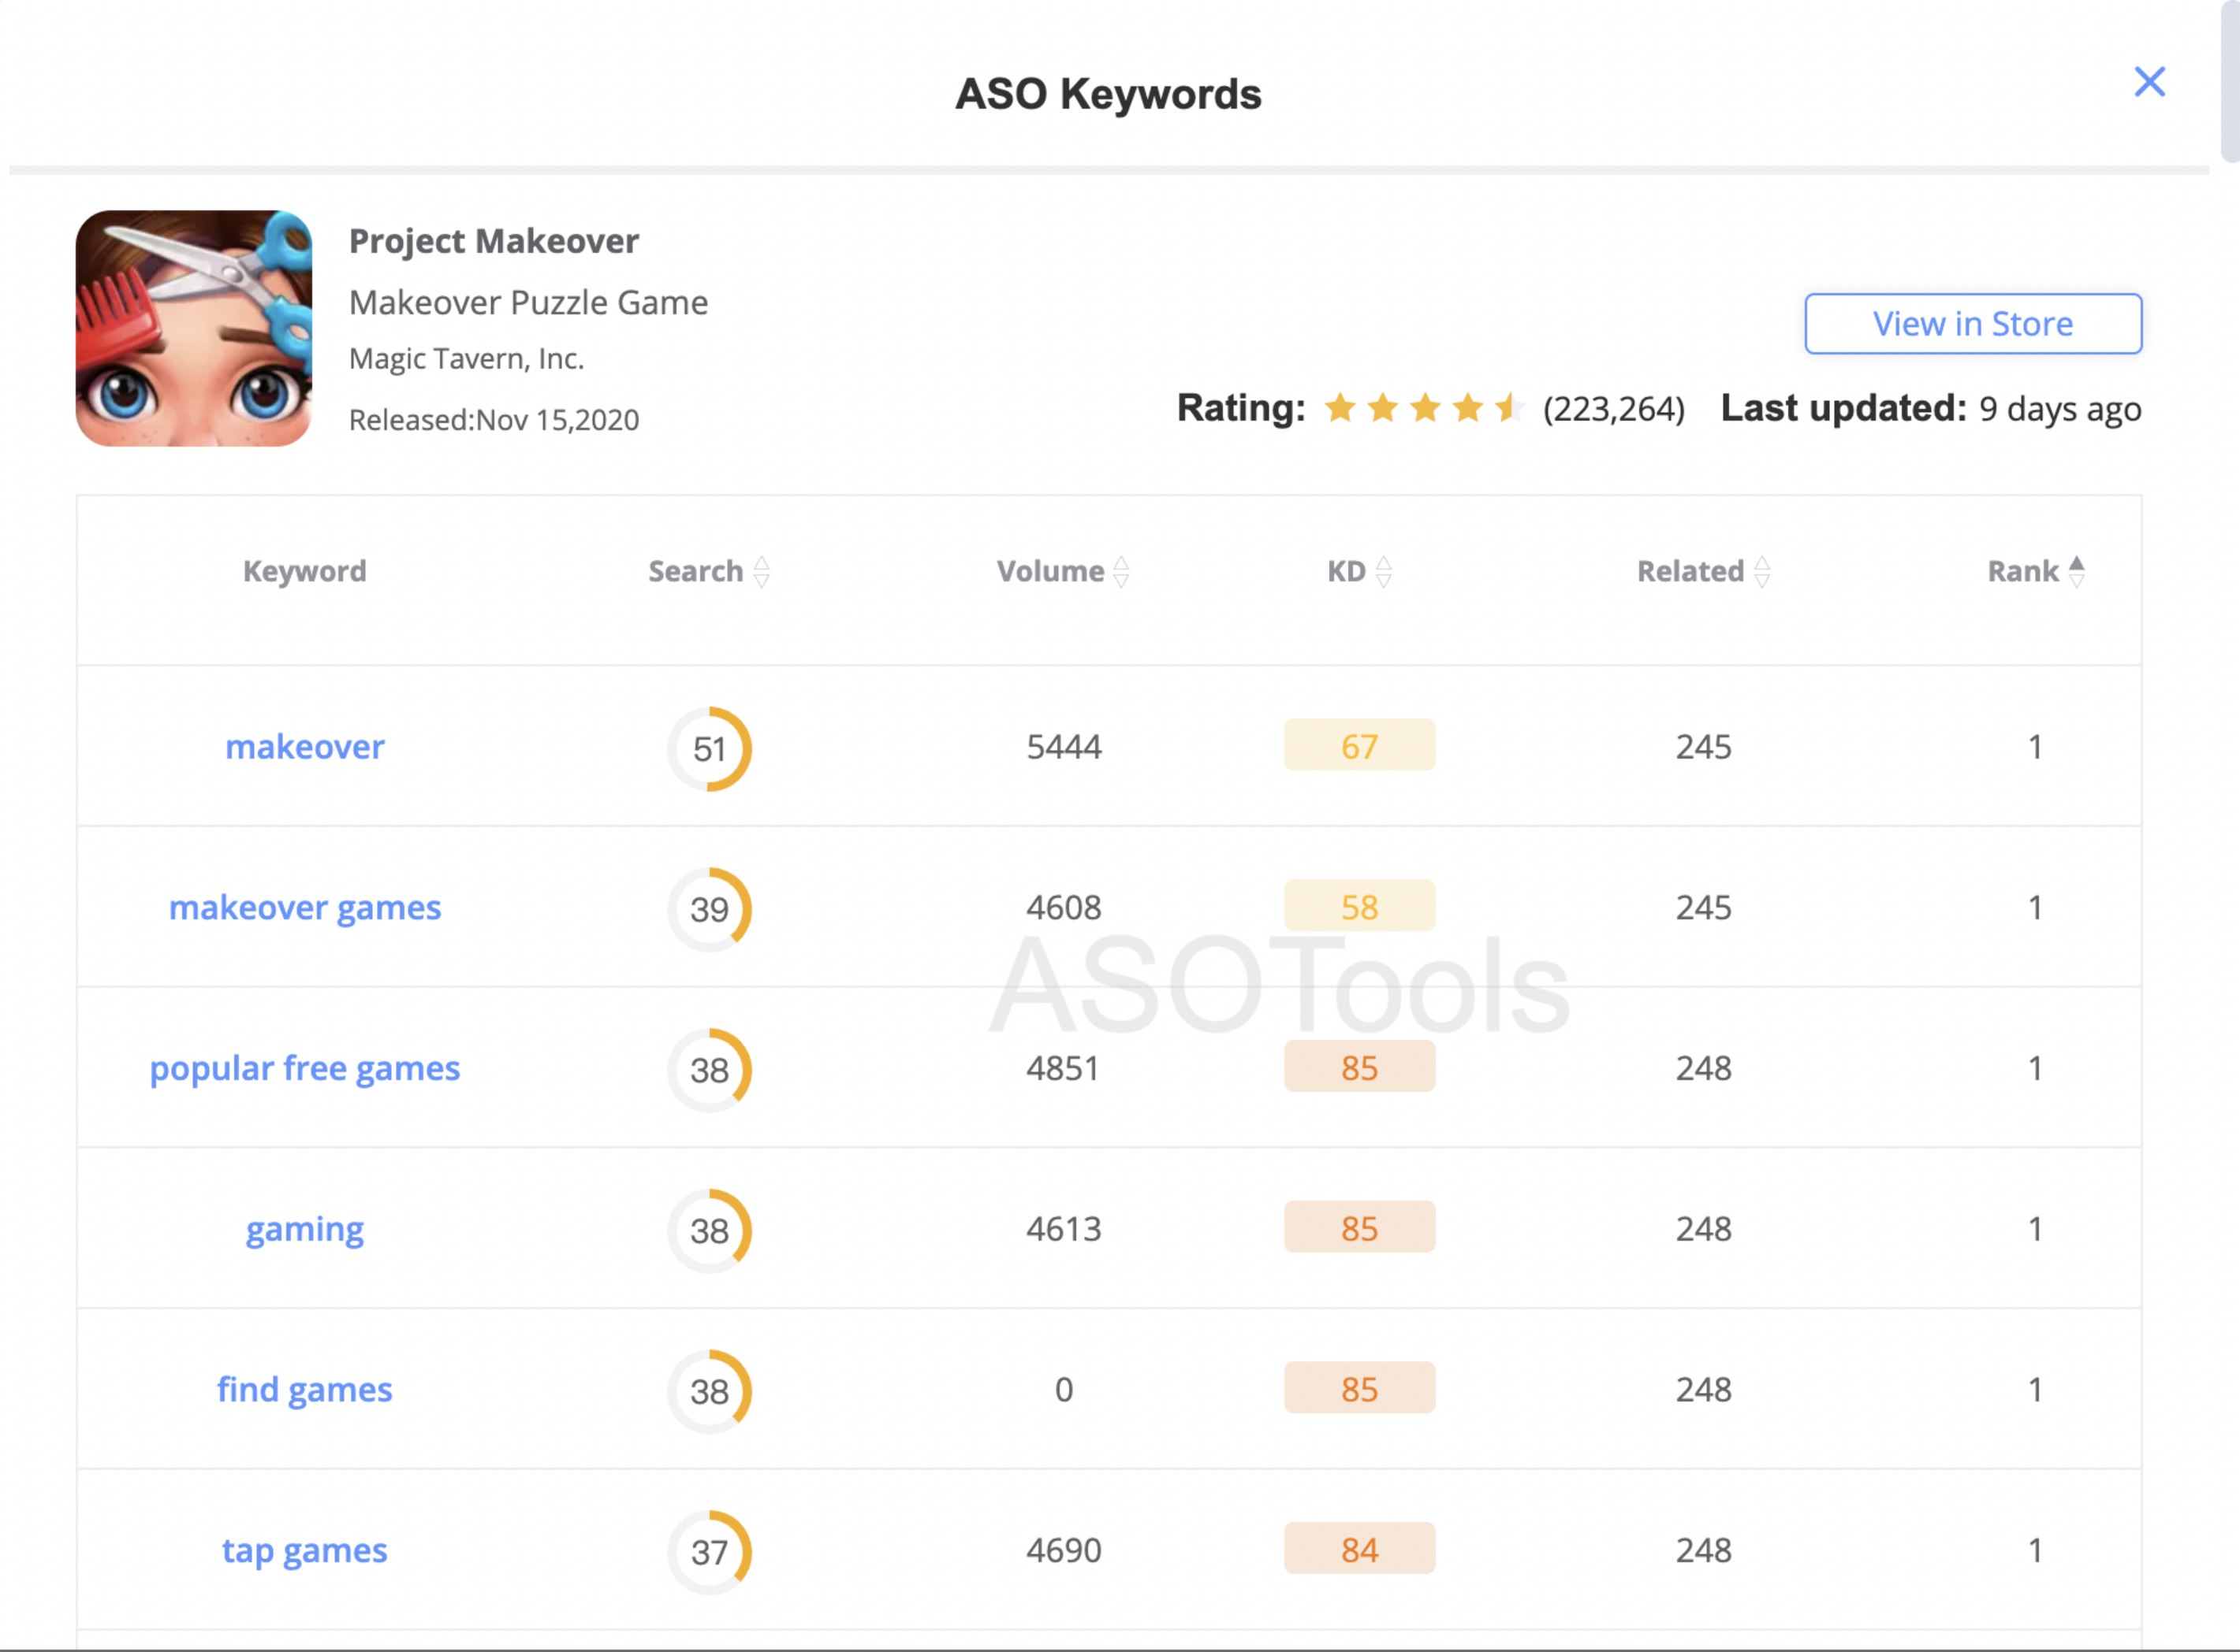Click the Project Makeover app icon

pyautogui.click(x=194, y=328)
